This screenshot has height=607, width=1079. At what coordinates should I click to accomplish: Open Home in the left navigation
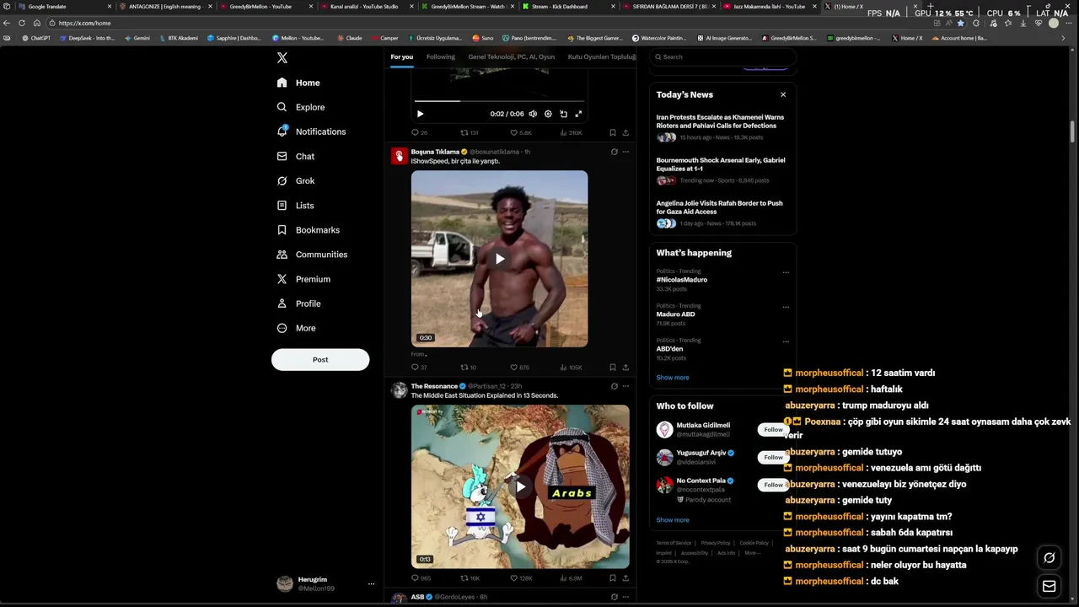click(x=298, y=83)
